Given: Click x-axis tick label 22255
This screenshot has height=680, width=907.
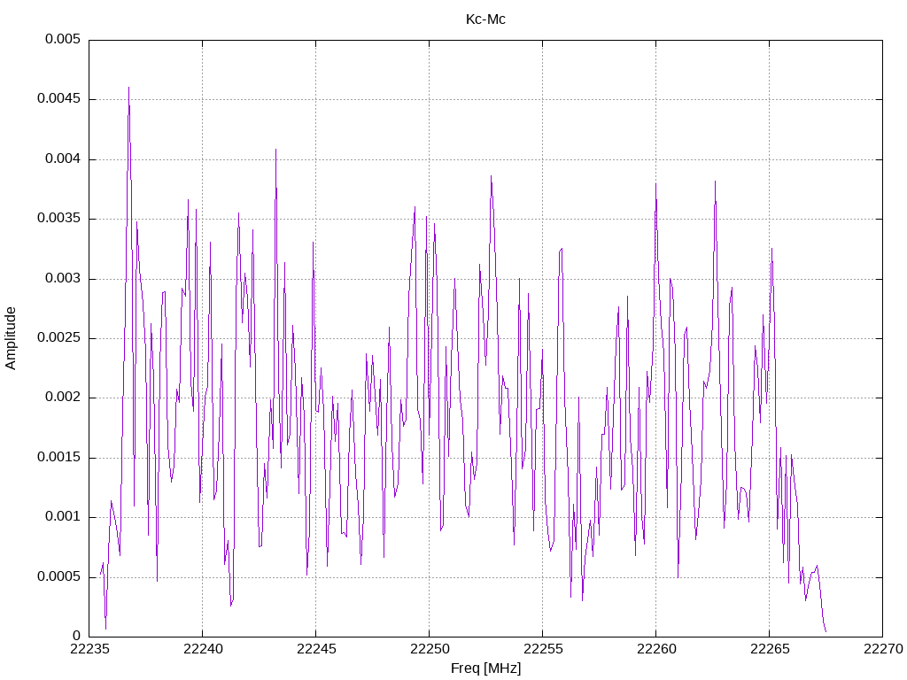Looking at the screenshot, I should pyautogui.click(x=543, y=649).
